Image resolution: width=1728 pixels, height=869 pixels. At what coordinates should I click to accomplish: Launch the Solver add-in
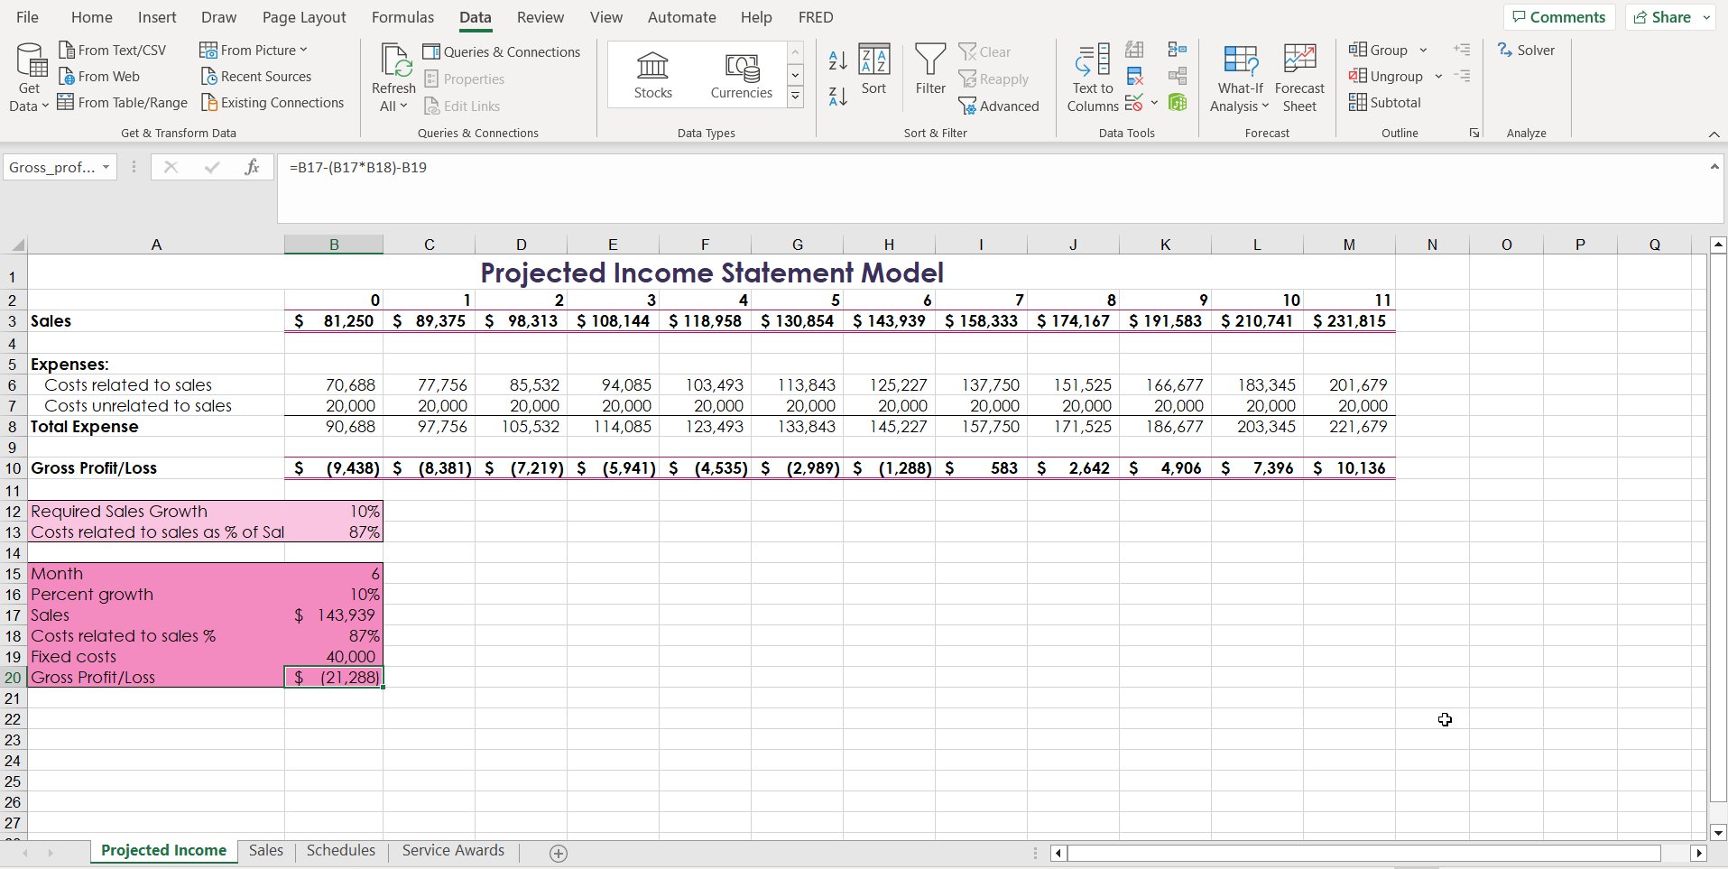coord(1527,50)
